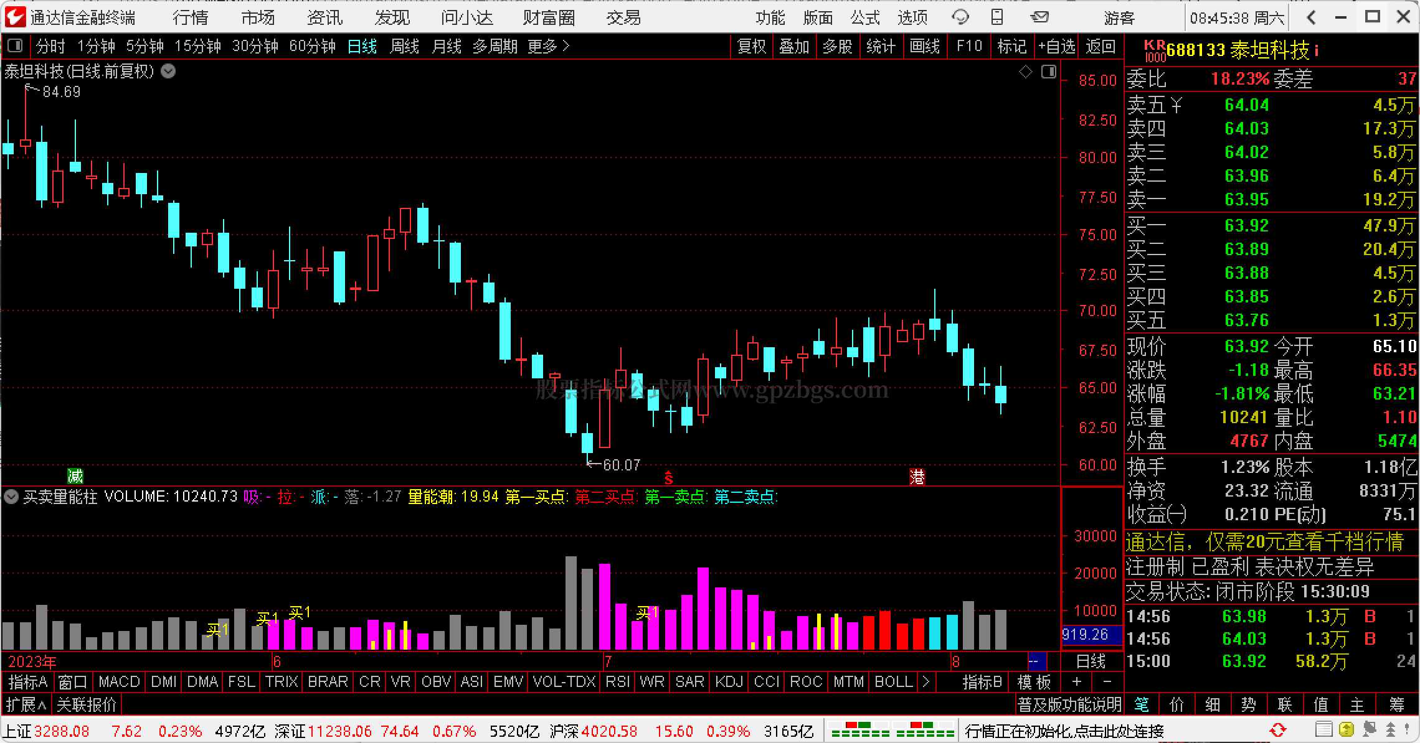Open the mobile phone icon in title bar
Viewport: 1420px width, 743px height.
[x=997, y=17]
